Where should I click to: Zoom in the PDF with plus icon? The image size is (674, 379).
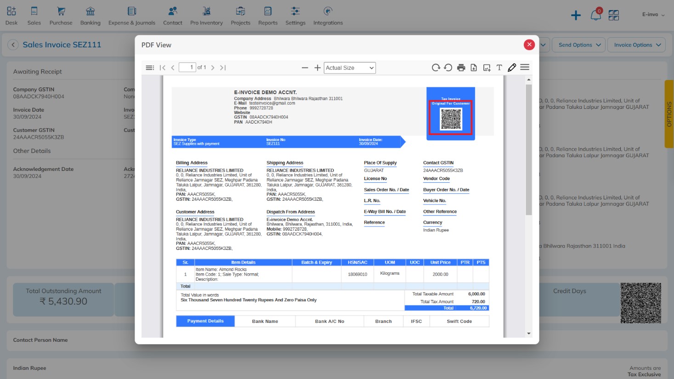coord(317,68)
